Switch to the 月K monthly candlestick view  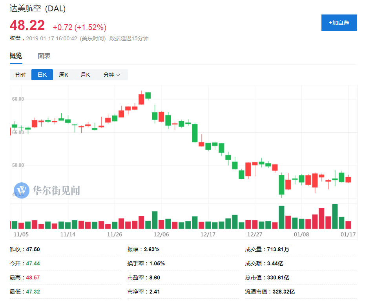tap(85, 75)
